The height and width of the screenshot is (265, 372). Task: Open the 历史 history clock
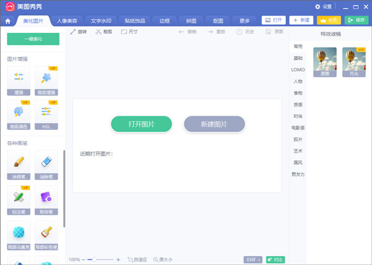tap(245, 32)
